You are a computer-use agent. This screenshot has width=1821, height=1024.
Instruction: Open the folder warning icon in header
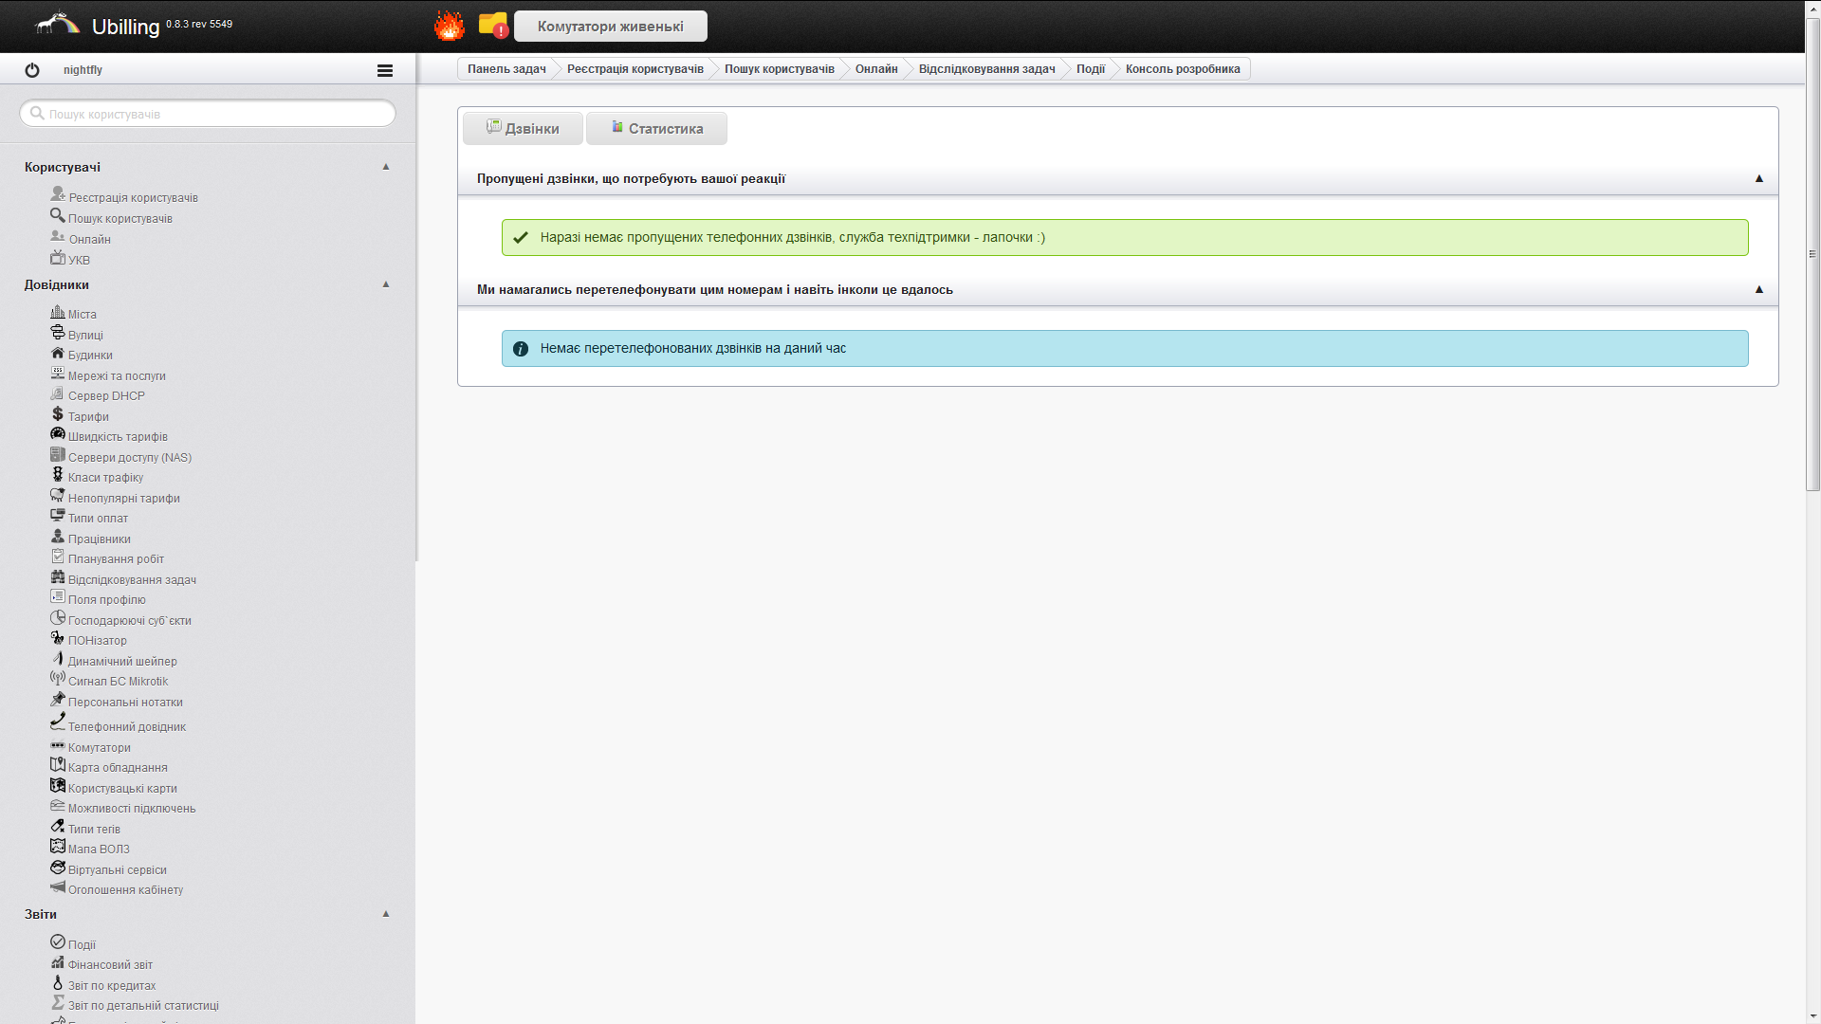point(493,26)
